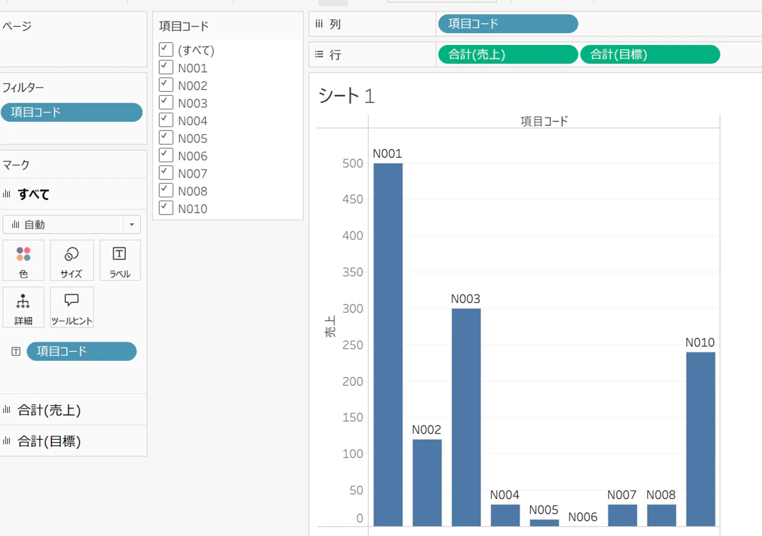
Task: Uncheck the N002 filter checkbox
Action: pyautogui.click(x=166, y=85)
